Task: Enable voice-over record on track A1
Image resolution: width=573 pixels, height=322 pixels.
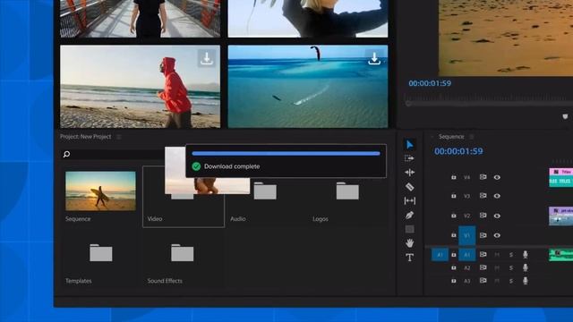Action: 526,254
